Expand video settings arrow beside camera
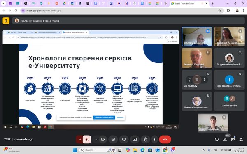 [x=96, y=139]
